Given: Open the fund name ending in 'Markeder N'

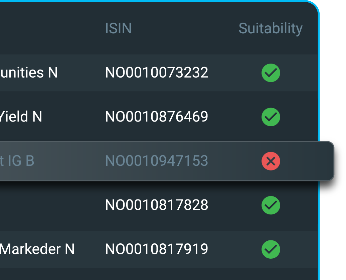Looking at the screenshot, I should [x=37, y=249].
